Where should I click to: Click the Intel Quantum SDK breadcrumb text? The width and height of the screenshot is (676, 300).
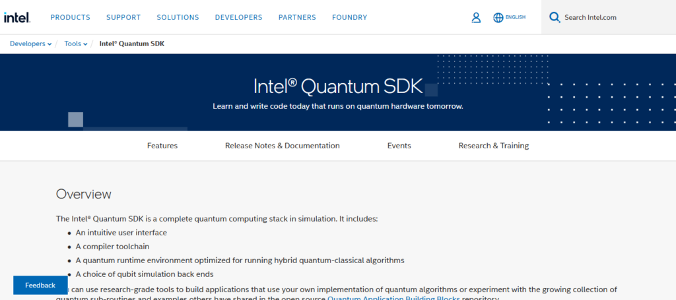132,44
